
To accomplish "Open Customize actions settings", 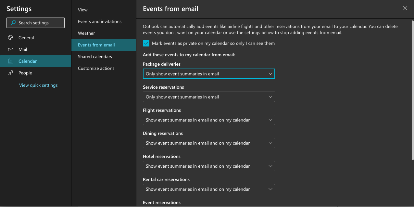I will [x=104, y=68].
